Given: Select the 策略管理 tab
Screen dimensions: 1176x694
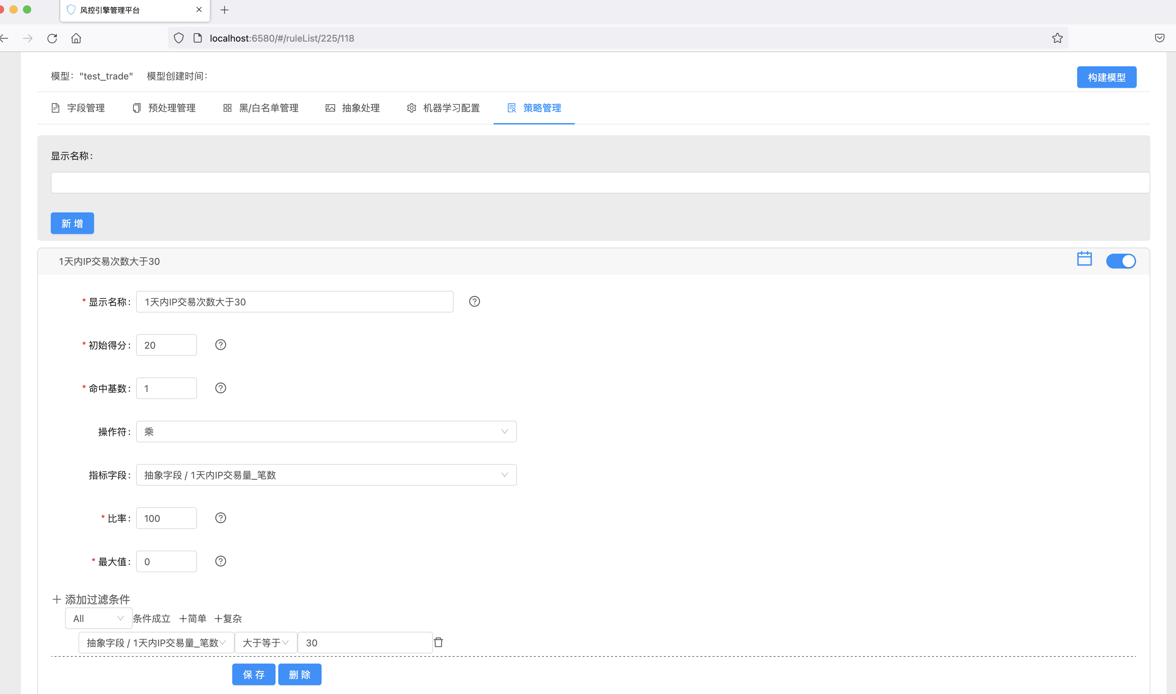Looking at the screenshot, I should (534, 108).
